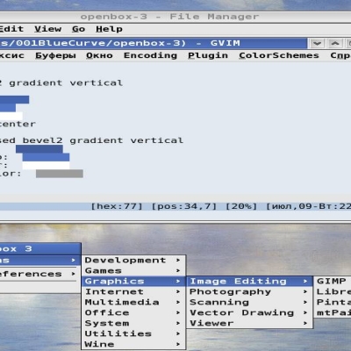Click the '[pos:34,7]' status line entry

(184, 206)
